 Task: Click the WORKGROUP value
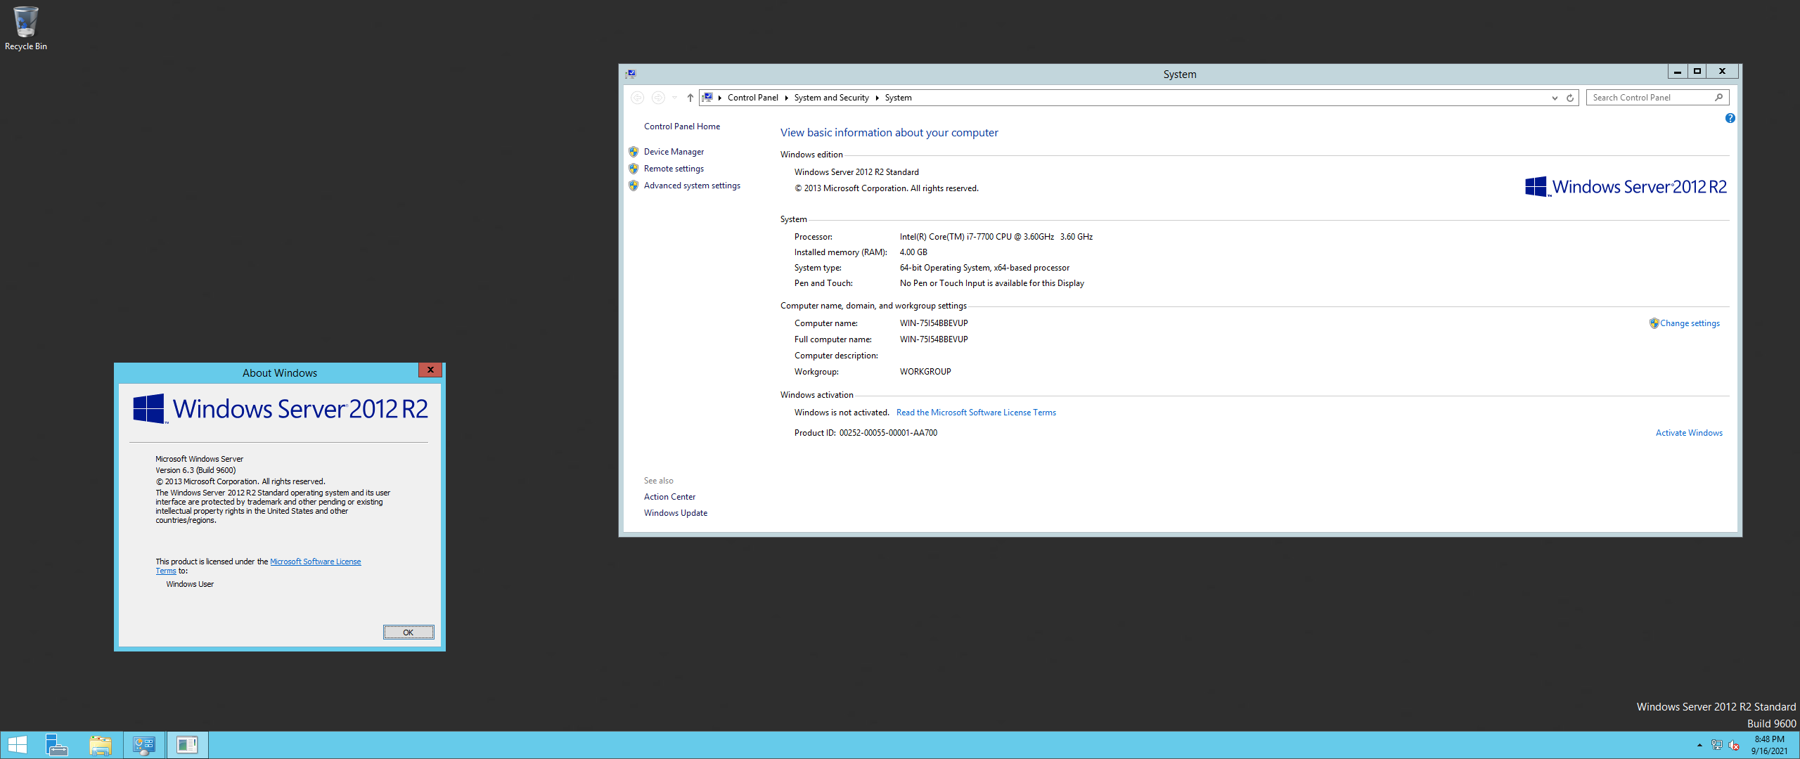(925, 372)
